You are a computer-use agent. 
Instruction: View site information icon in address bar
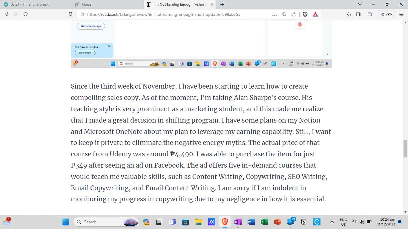coord(82,14)
